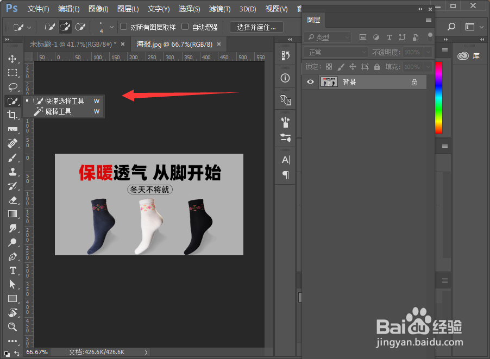490x359 pixels.
Task: Open the Filter menu
Action: tap(219, 9)
